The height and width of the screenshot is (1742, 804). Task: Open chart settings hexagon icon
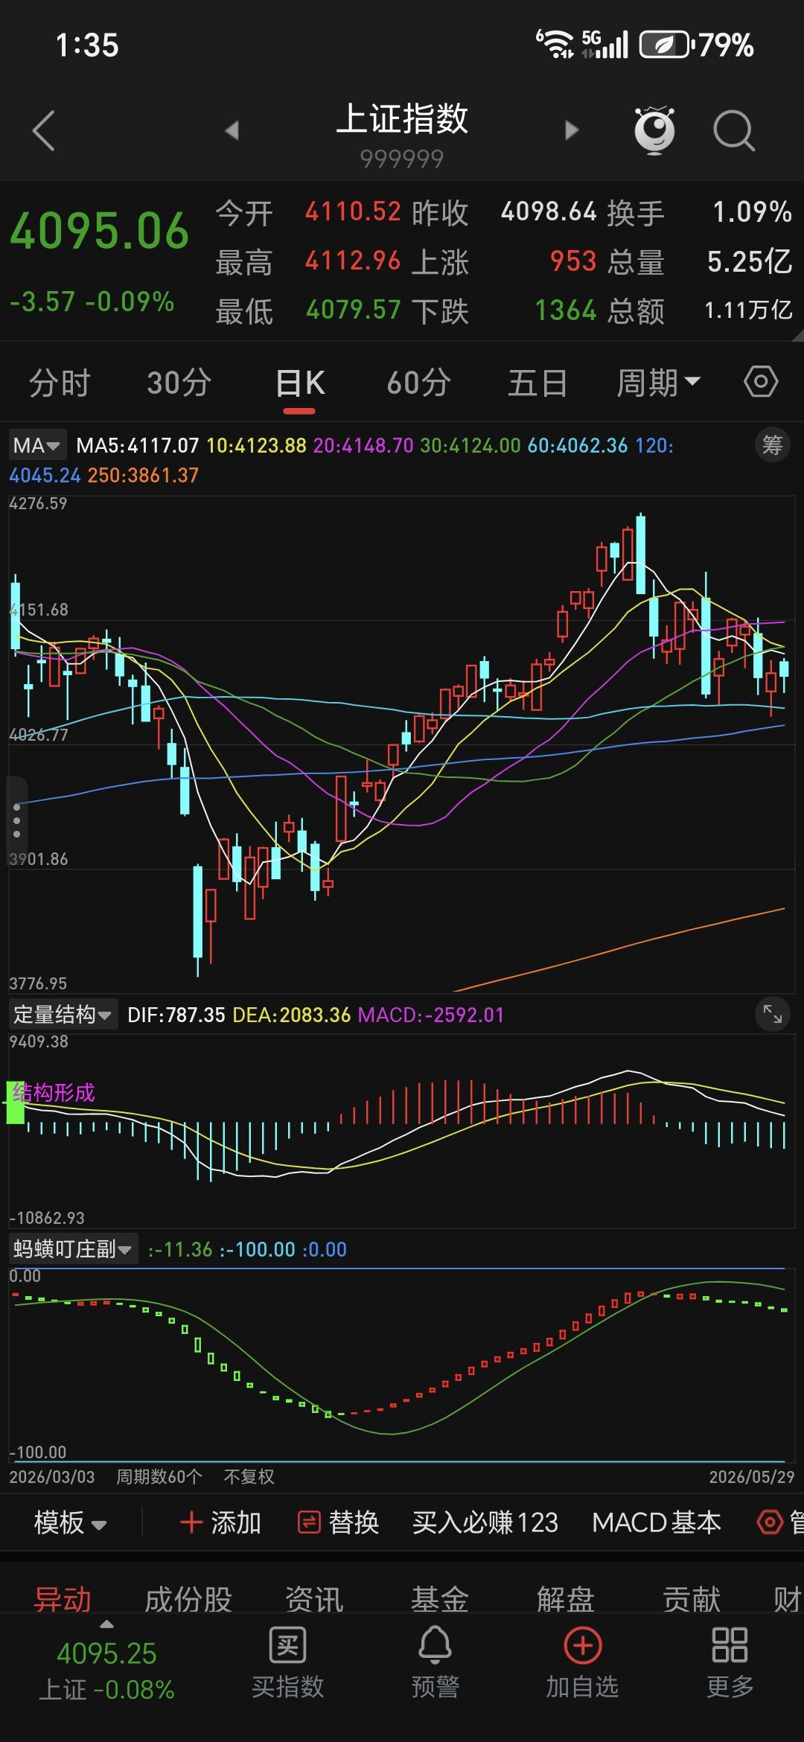(x=761, y=383)
